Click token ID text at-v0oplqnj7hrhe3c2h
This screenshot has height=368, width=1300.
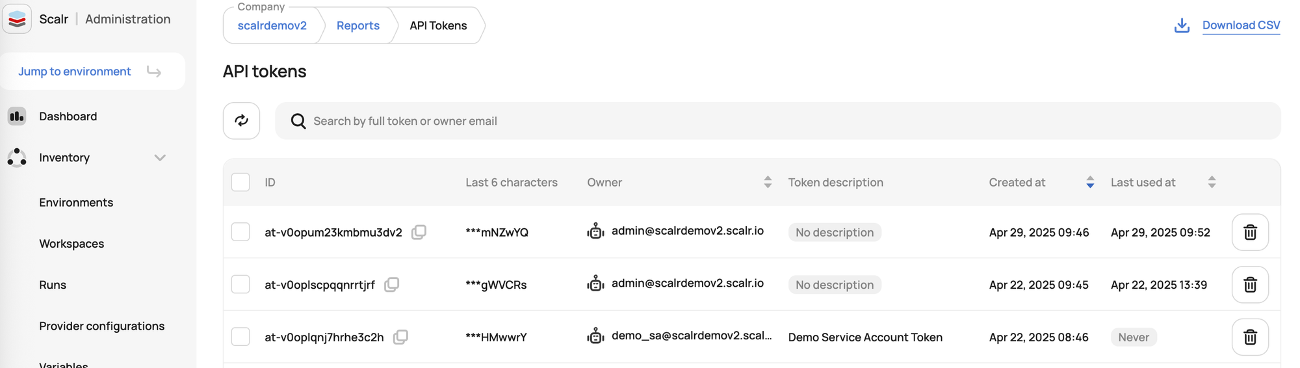point(324,337)
